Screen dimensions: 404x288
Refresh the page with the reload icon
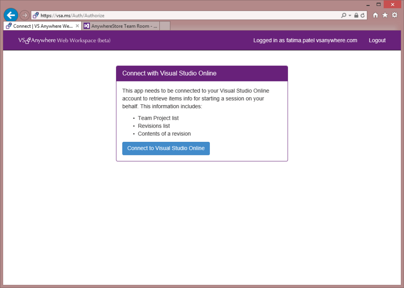pos(362,15)
